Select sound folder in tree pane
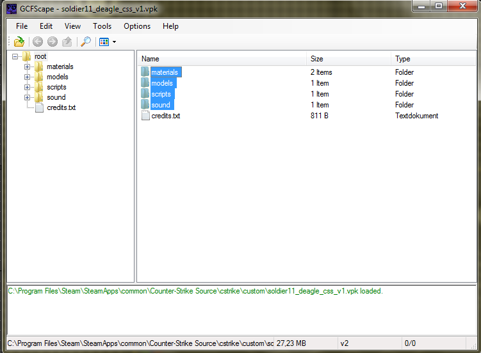 click(x=56, y=97)
